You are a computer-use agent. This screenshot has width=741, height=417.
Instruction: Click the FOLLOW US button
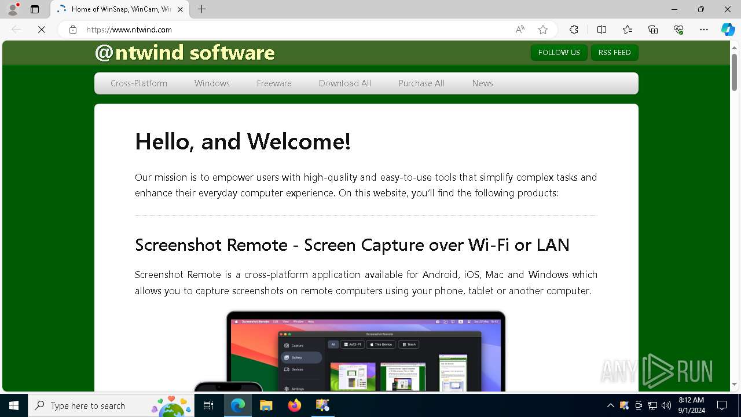coord(559,52)
